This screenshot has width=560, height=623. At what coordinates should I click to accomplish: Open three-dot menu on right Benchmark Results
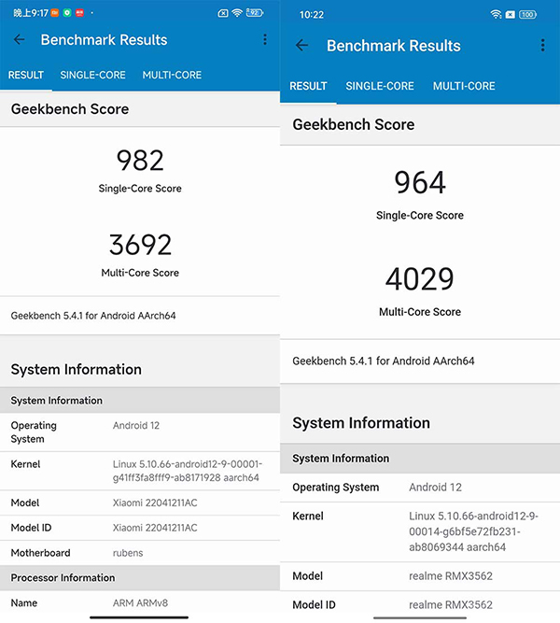pos(542,46)
